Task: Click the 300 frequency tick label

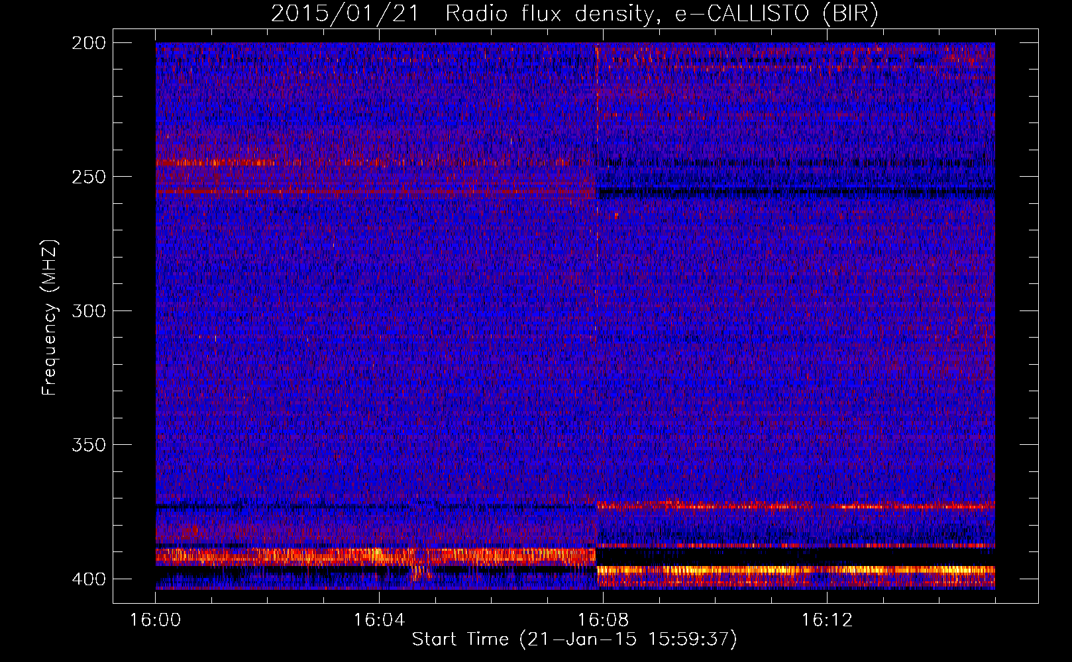Action: 89,310
